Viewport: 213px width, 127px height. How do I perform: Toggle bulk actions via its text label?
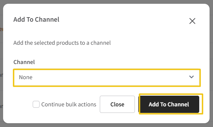pyautogui.click(x=69, y=104)
